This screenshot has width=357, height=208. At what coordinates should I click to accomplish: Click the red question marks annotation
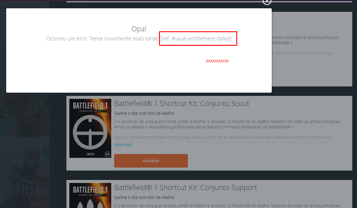tap(217, 61)
